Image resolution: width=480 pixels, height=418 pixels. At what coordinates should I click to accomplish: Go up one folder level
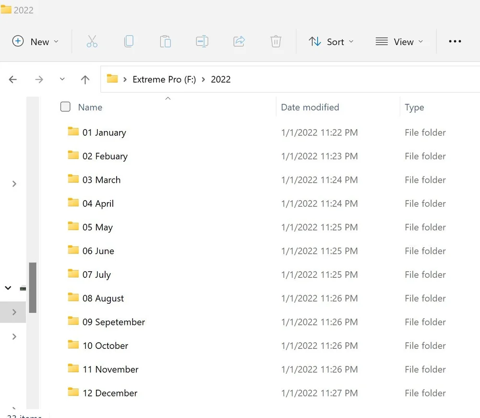[85, 79]
